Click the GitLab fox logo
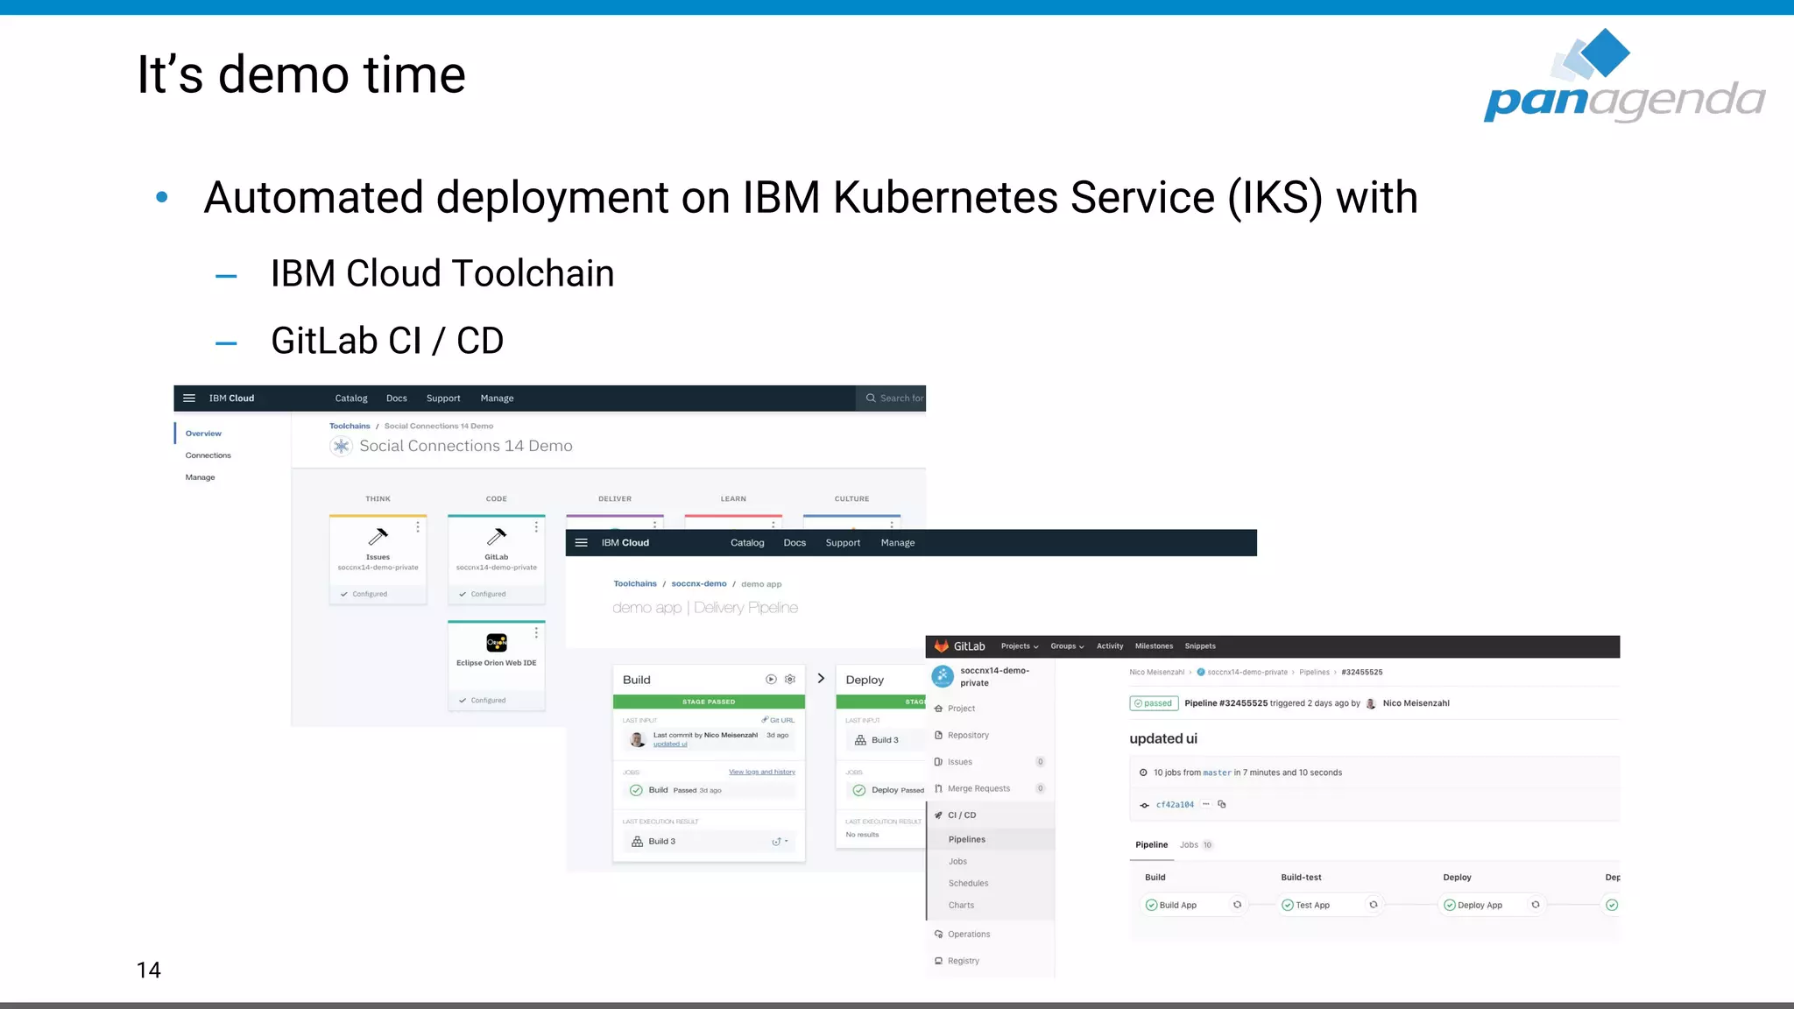Image resolution: width=1794 pixels, height=1009 pixels. 942,646
